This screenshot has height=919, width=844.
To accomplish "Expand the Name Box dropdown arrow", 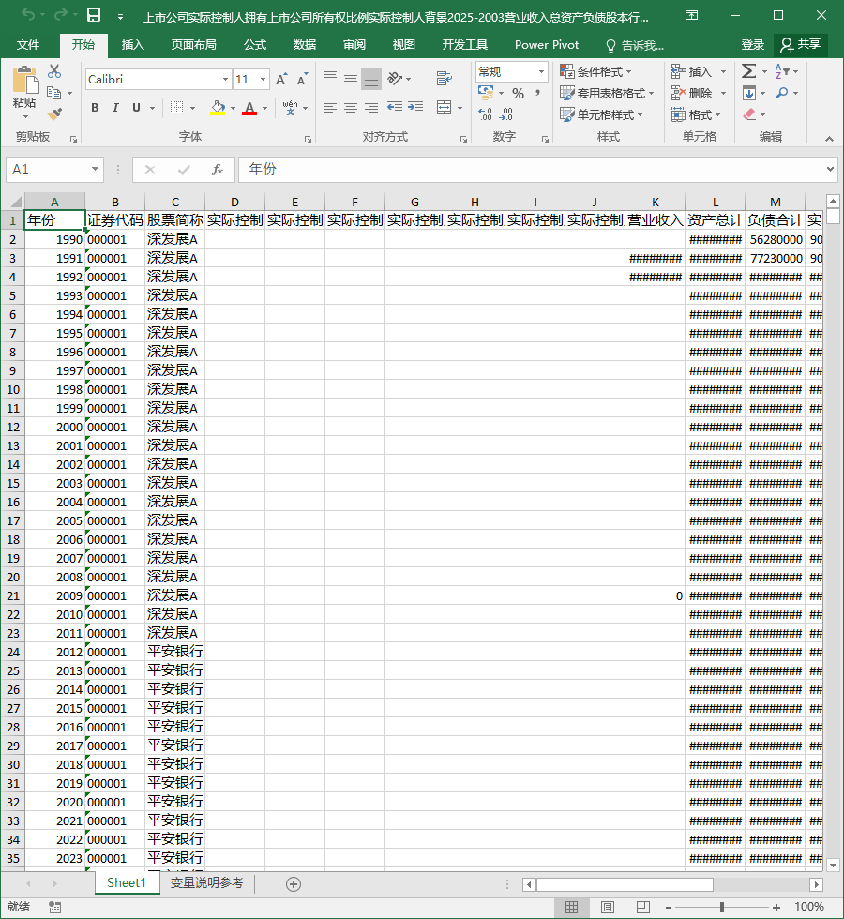I will [x=95, y=170].
